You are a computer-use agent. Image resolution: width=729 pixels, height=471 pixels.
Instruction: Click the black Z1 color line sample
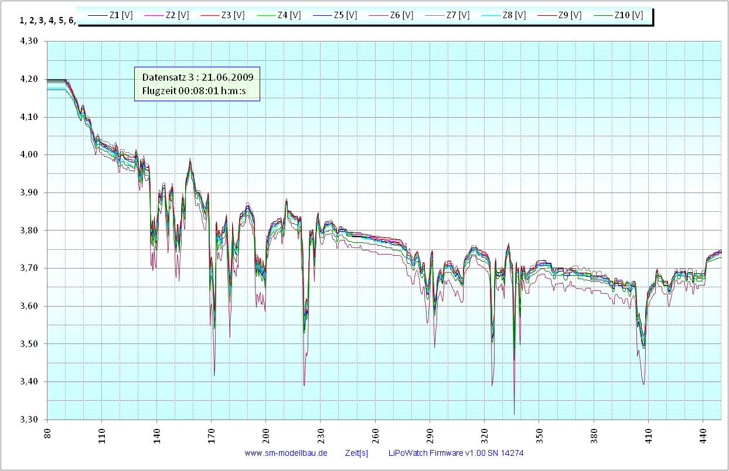(98, 15)
